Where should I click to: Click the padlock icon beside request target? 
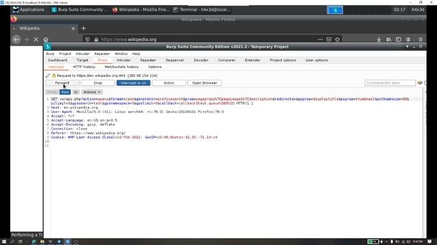(54, 76)
